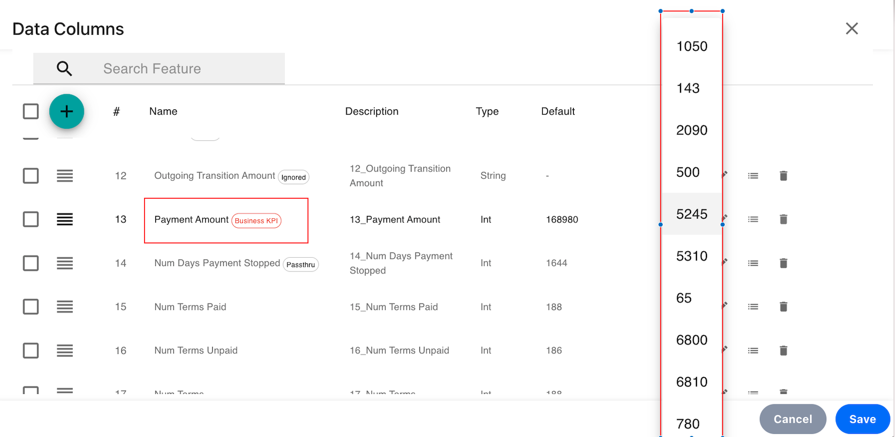Delete the Payment Amount column
The width and height of the screenshot is (895, 437).
point(783,219)
